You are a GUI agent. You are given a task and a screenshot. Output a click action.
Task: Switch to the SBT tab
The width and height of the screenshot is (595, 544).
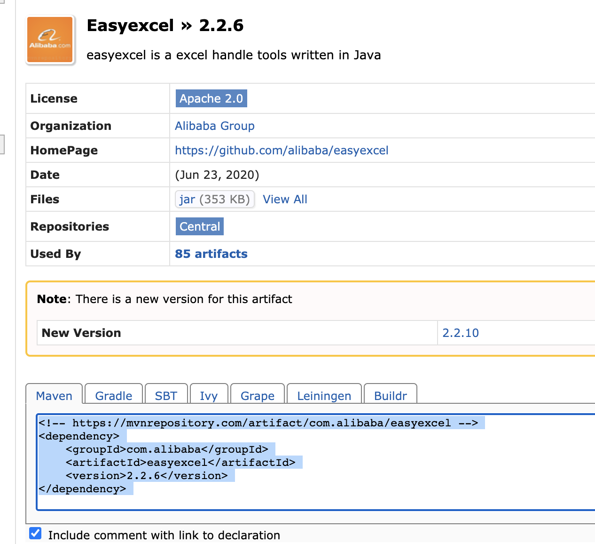[x=166, y=394]
